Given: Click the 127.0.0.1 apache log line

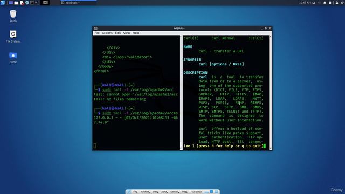Looking at the screenshot, I should tap(136, 117).
